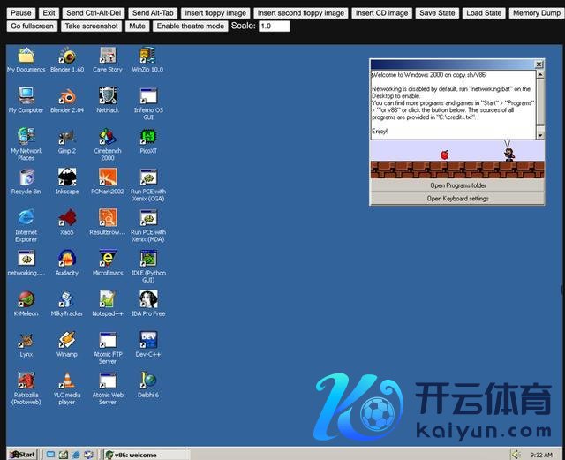The width and height of the screenshot is (565, 460).
Task: Enable theatre mode
Action: [x=190, y=26]
